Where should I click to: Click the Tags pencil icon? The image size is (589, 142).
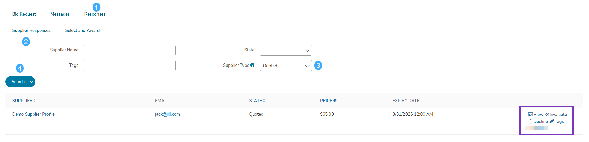pos(552,121)
